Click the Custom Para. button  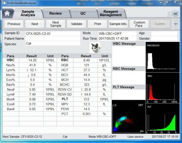pos(139,24)
